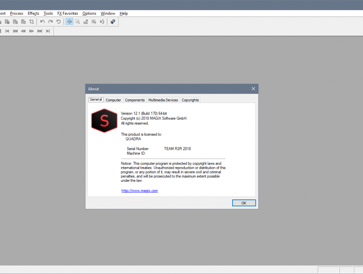Select the Magnify tool

coord(78,22)
